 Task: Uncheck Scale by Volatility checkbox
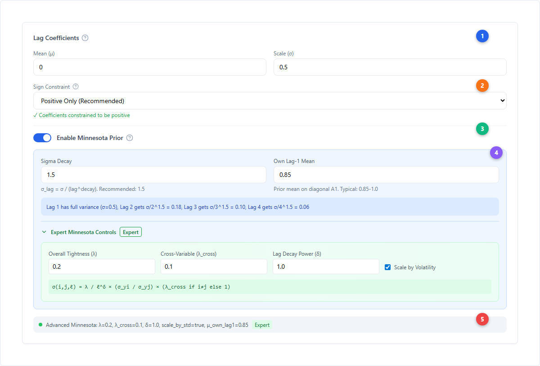[x=388, y=267]
